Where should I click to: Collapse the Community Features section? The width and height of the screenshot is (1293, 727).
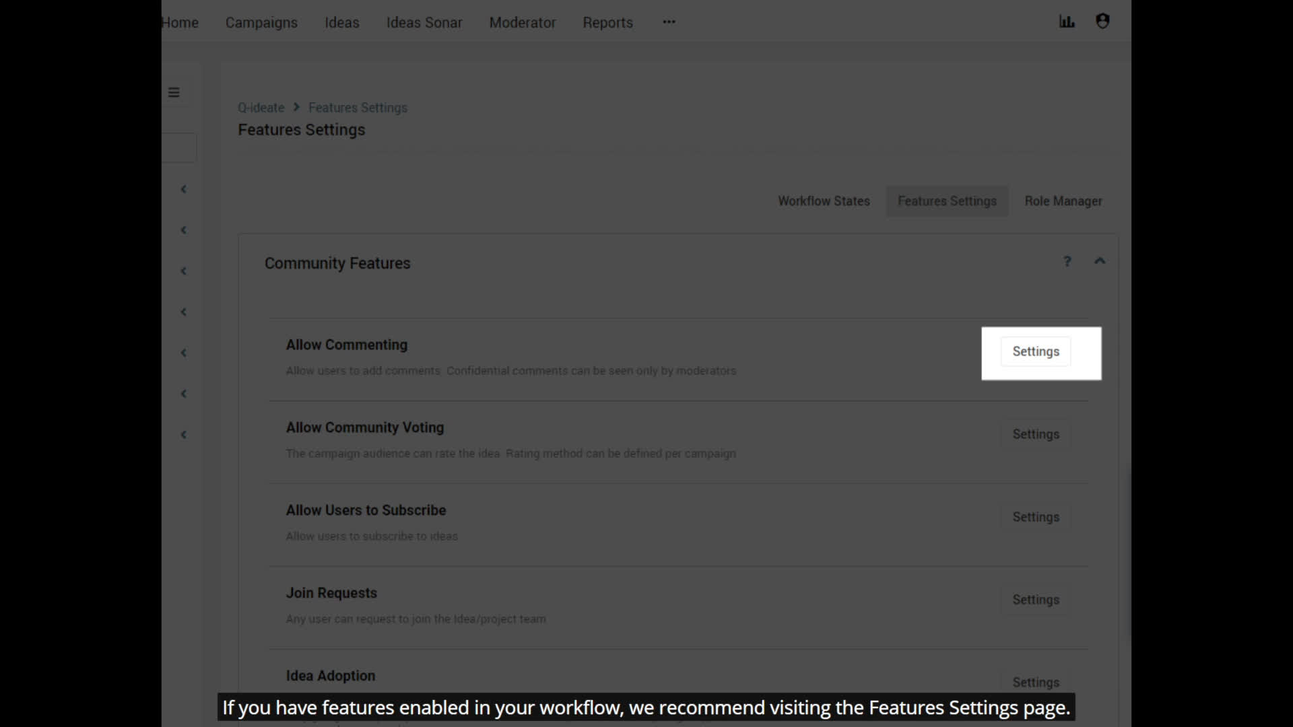(x=1100, y=261)
